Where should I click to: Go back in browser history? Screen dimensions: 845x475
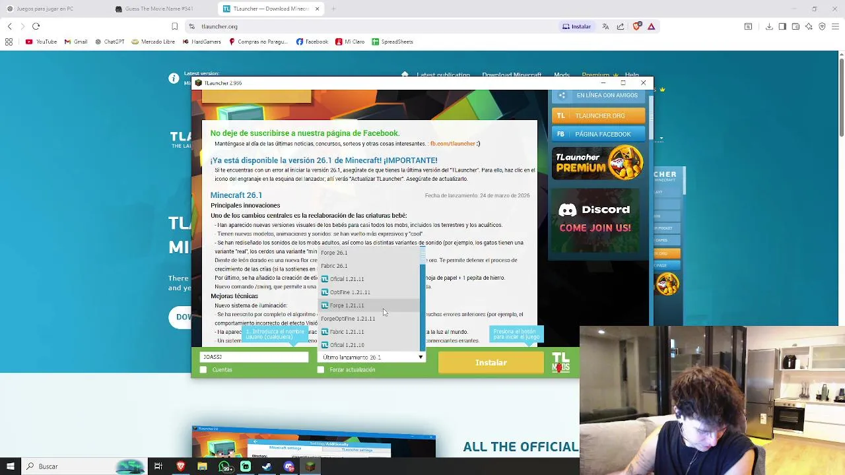point(9,26)
